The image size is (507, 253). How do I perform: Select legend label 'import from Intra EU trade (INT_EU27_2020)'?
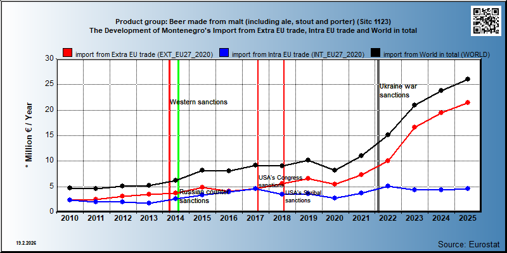[x=298, y=54]
